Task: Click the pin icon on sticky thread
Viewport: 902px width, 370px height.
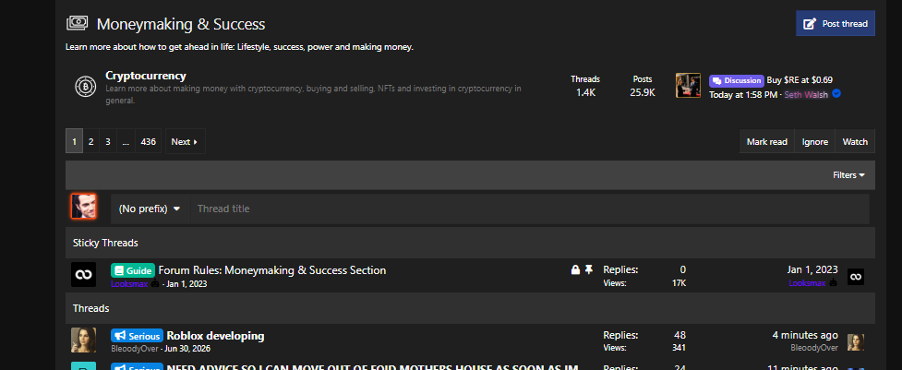Action: (588, 269)
